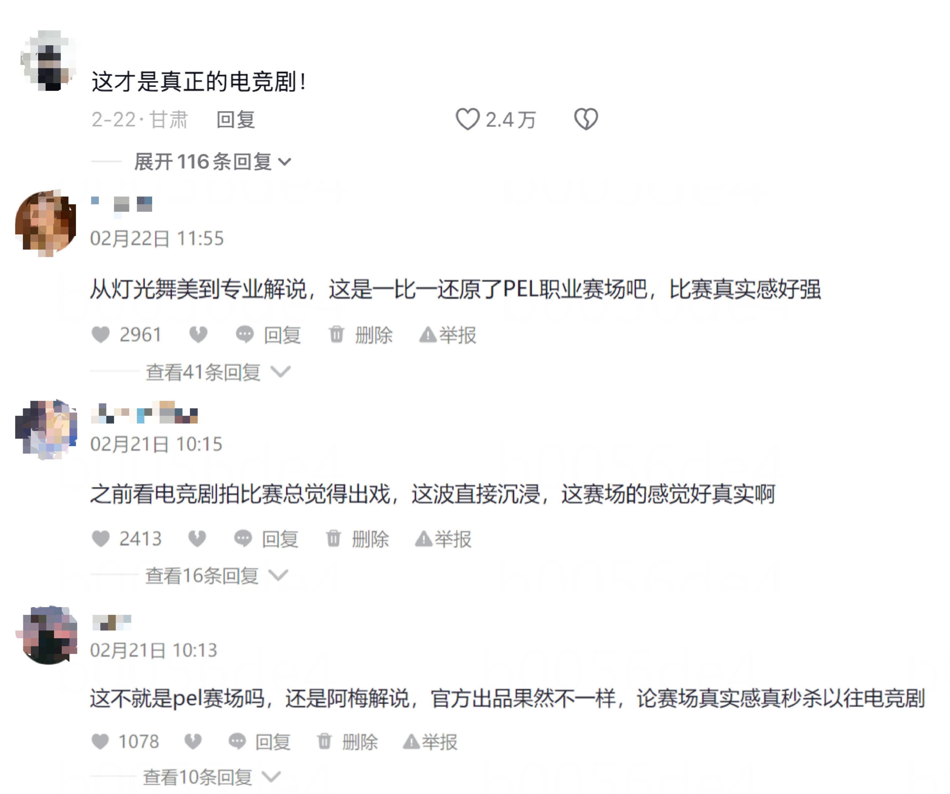This screenshot has width=950, height=794.
Task: Expand 展开116条回复 under the top comment
Action: 213,162
